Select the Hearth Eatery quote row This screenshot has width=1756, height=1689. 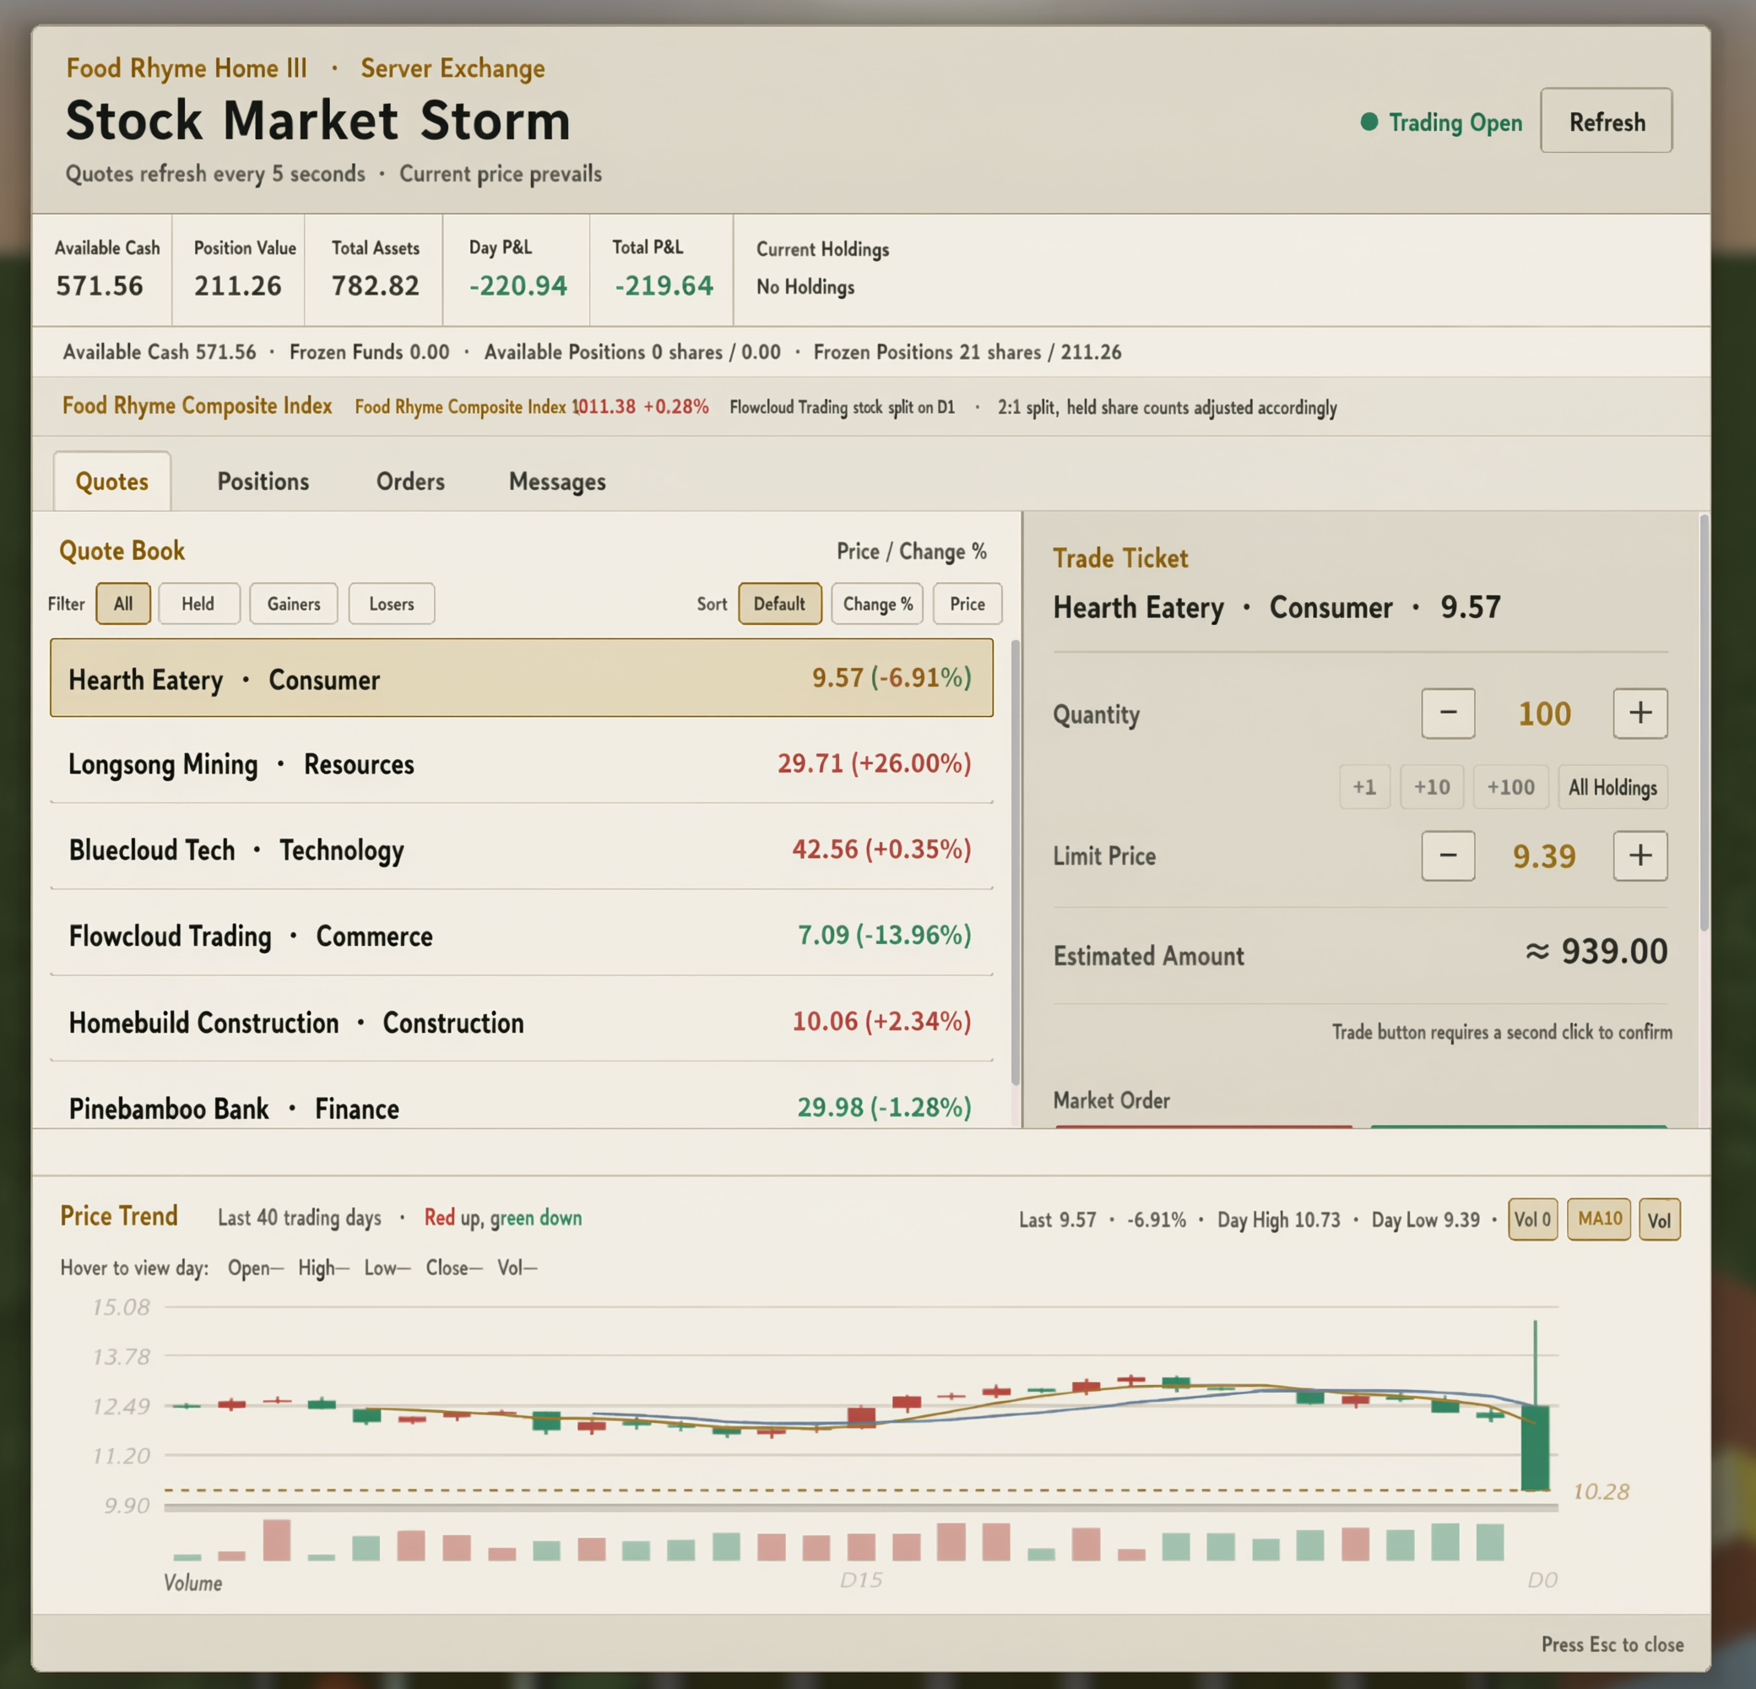pos(522,677)
